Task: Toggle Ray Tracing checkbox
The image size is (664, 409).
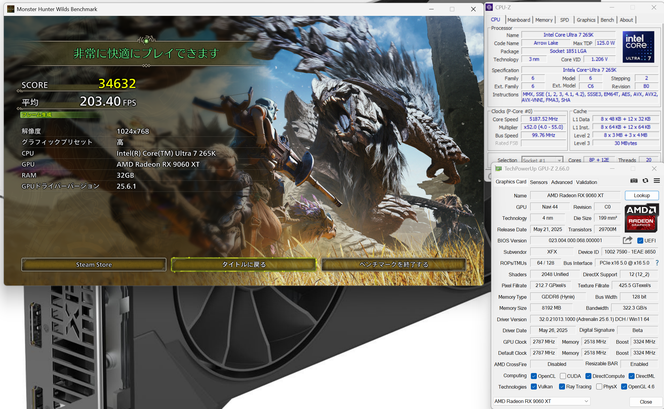Action: pyautogui.click(x=562, y=387)
